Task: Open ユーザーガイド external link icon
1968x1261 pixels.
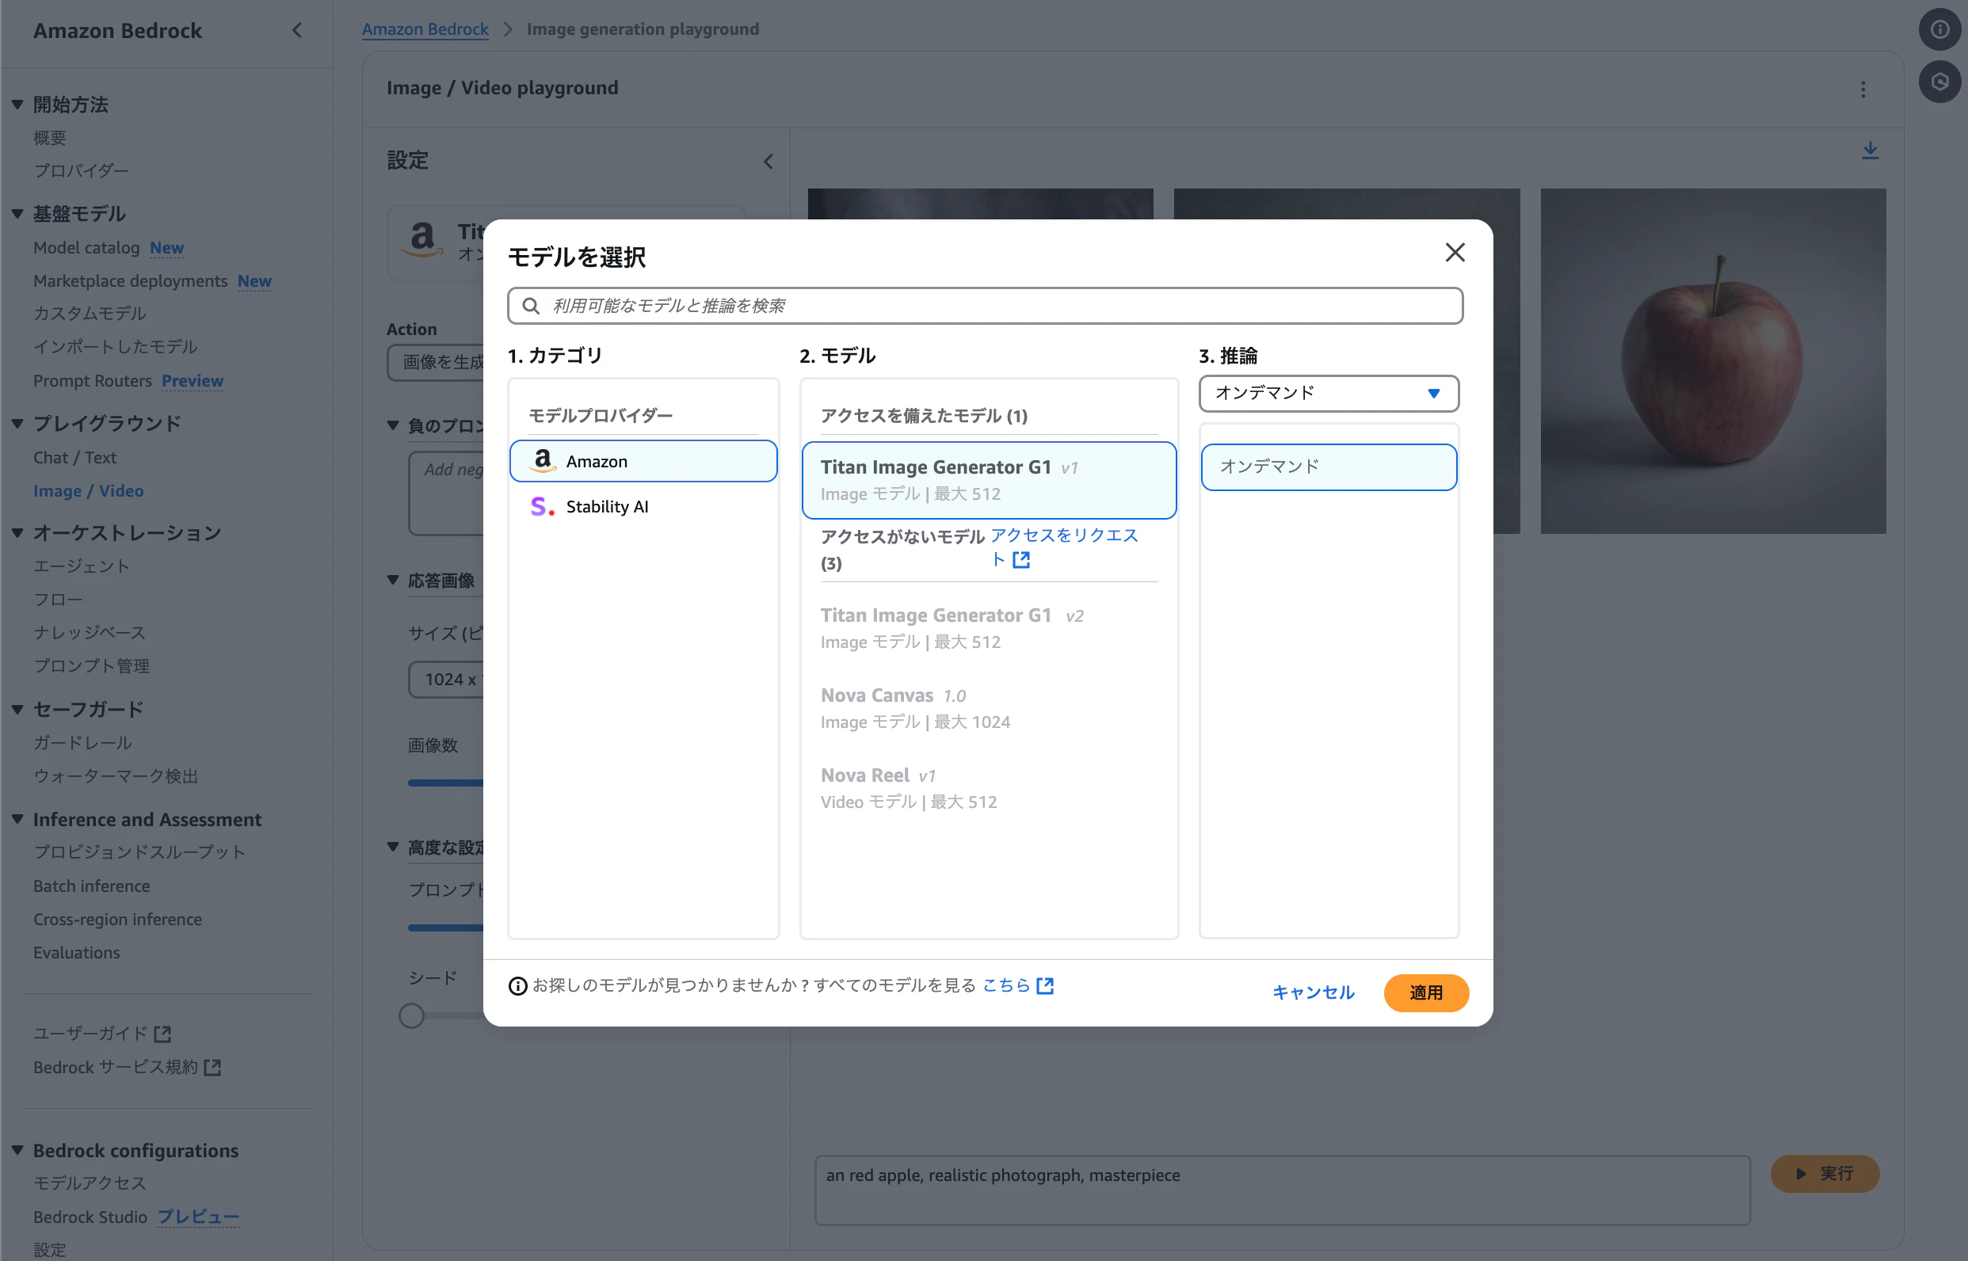Action: point(163,1034)
